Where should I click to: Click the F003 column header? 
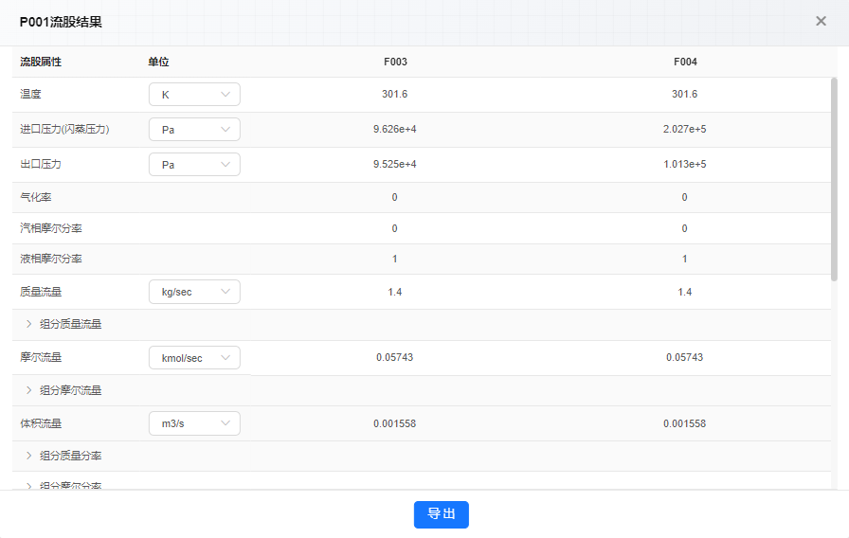395,62
